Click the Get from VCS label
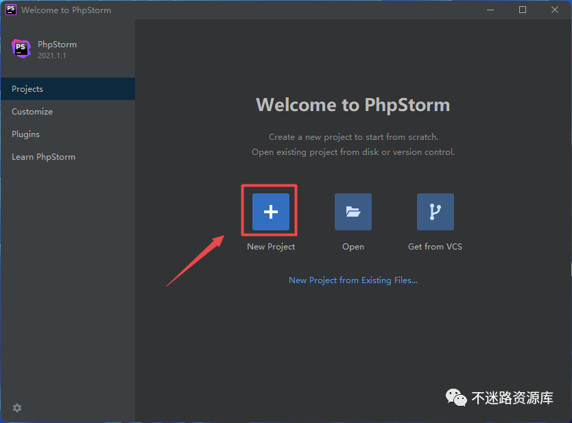572x423 pixels. pyautogui.click(x=436, y=247)
